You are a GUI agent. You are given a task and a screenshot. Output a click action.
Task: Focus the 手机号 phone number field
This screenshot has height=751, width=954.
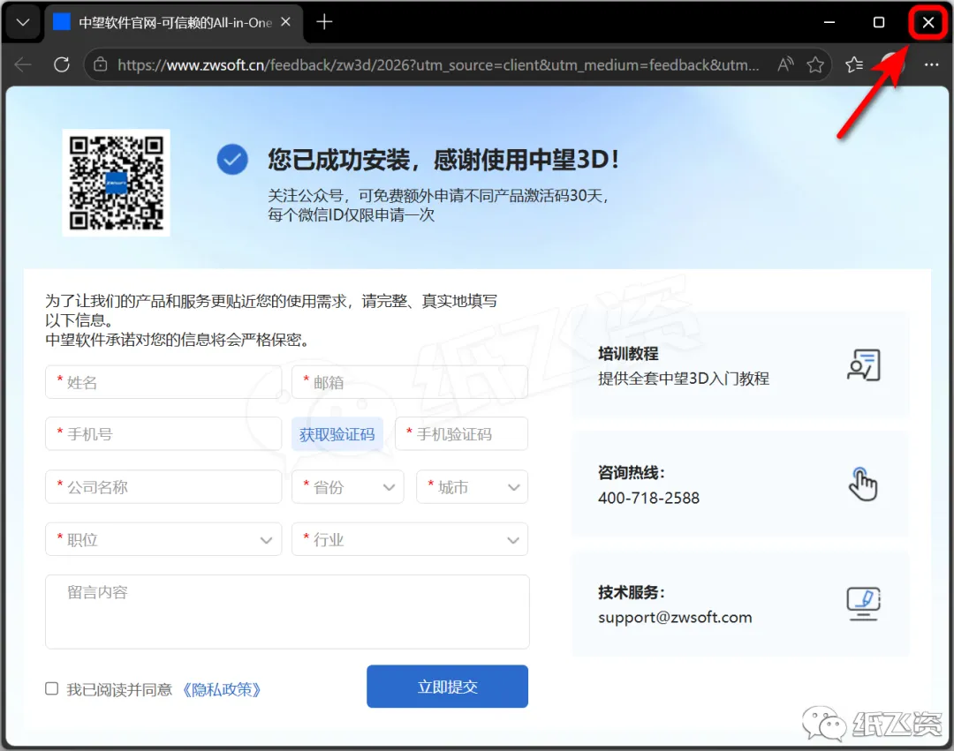[x=163, y=434]
